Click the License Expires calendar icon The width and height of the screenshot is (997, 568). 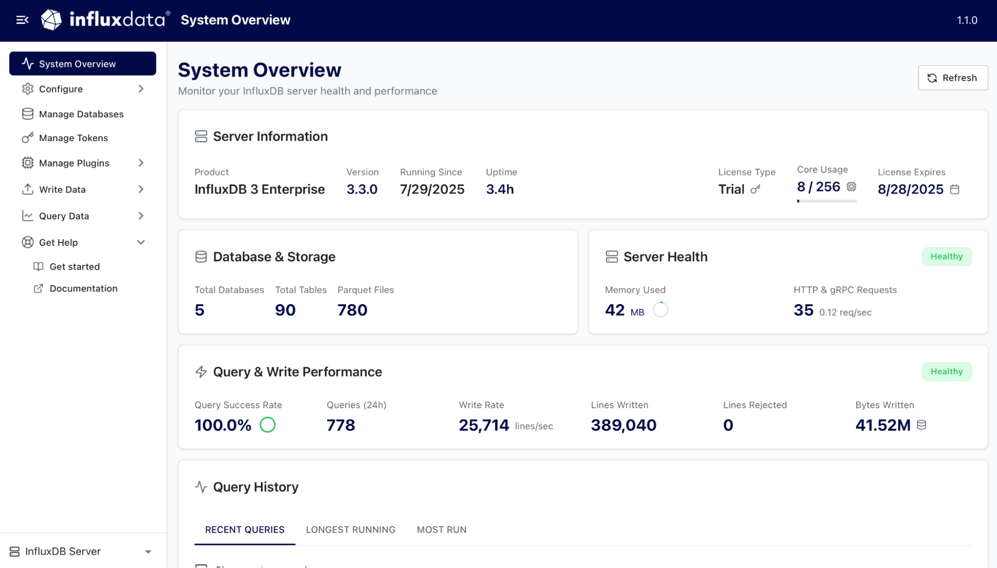coord(955,189)
